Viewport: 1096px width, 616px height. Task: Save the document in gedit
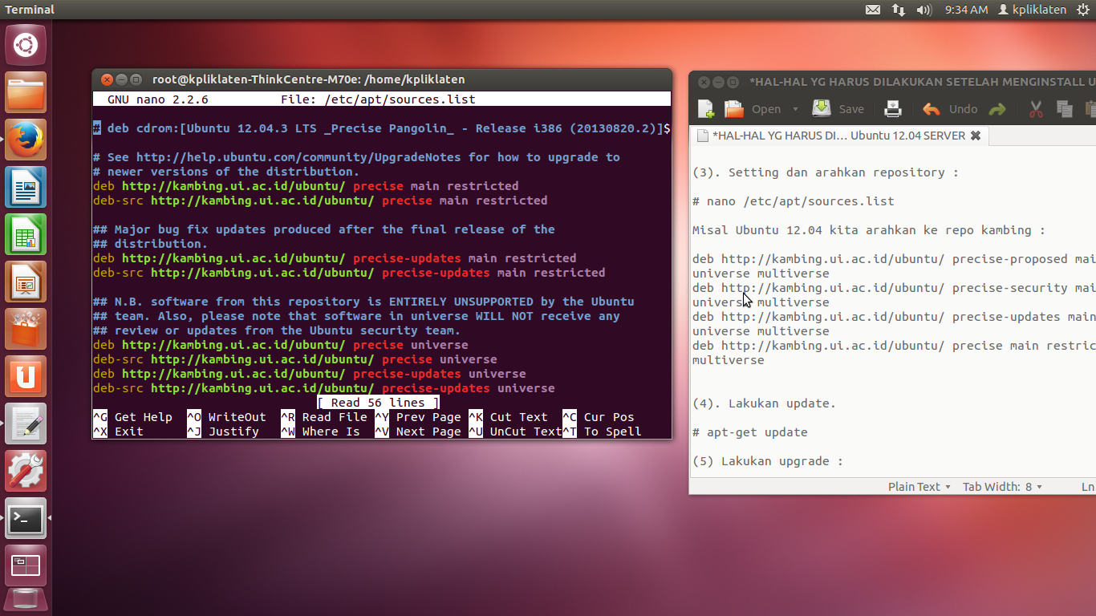pyautogui.click(x=838, y=109)
